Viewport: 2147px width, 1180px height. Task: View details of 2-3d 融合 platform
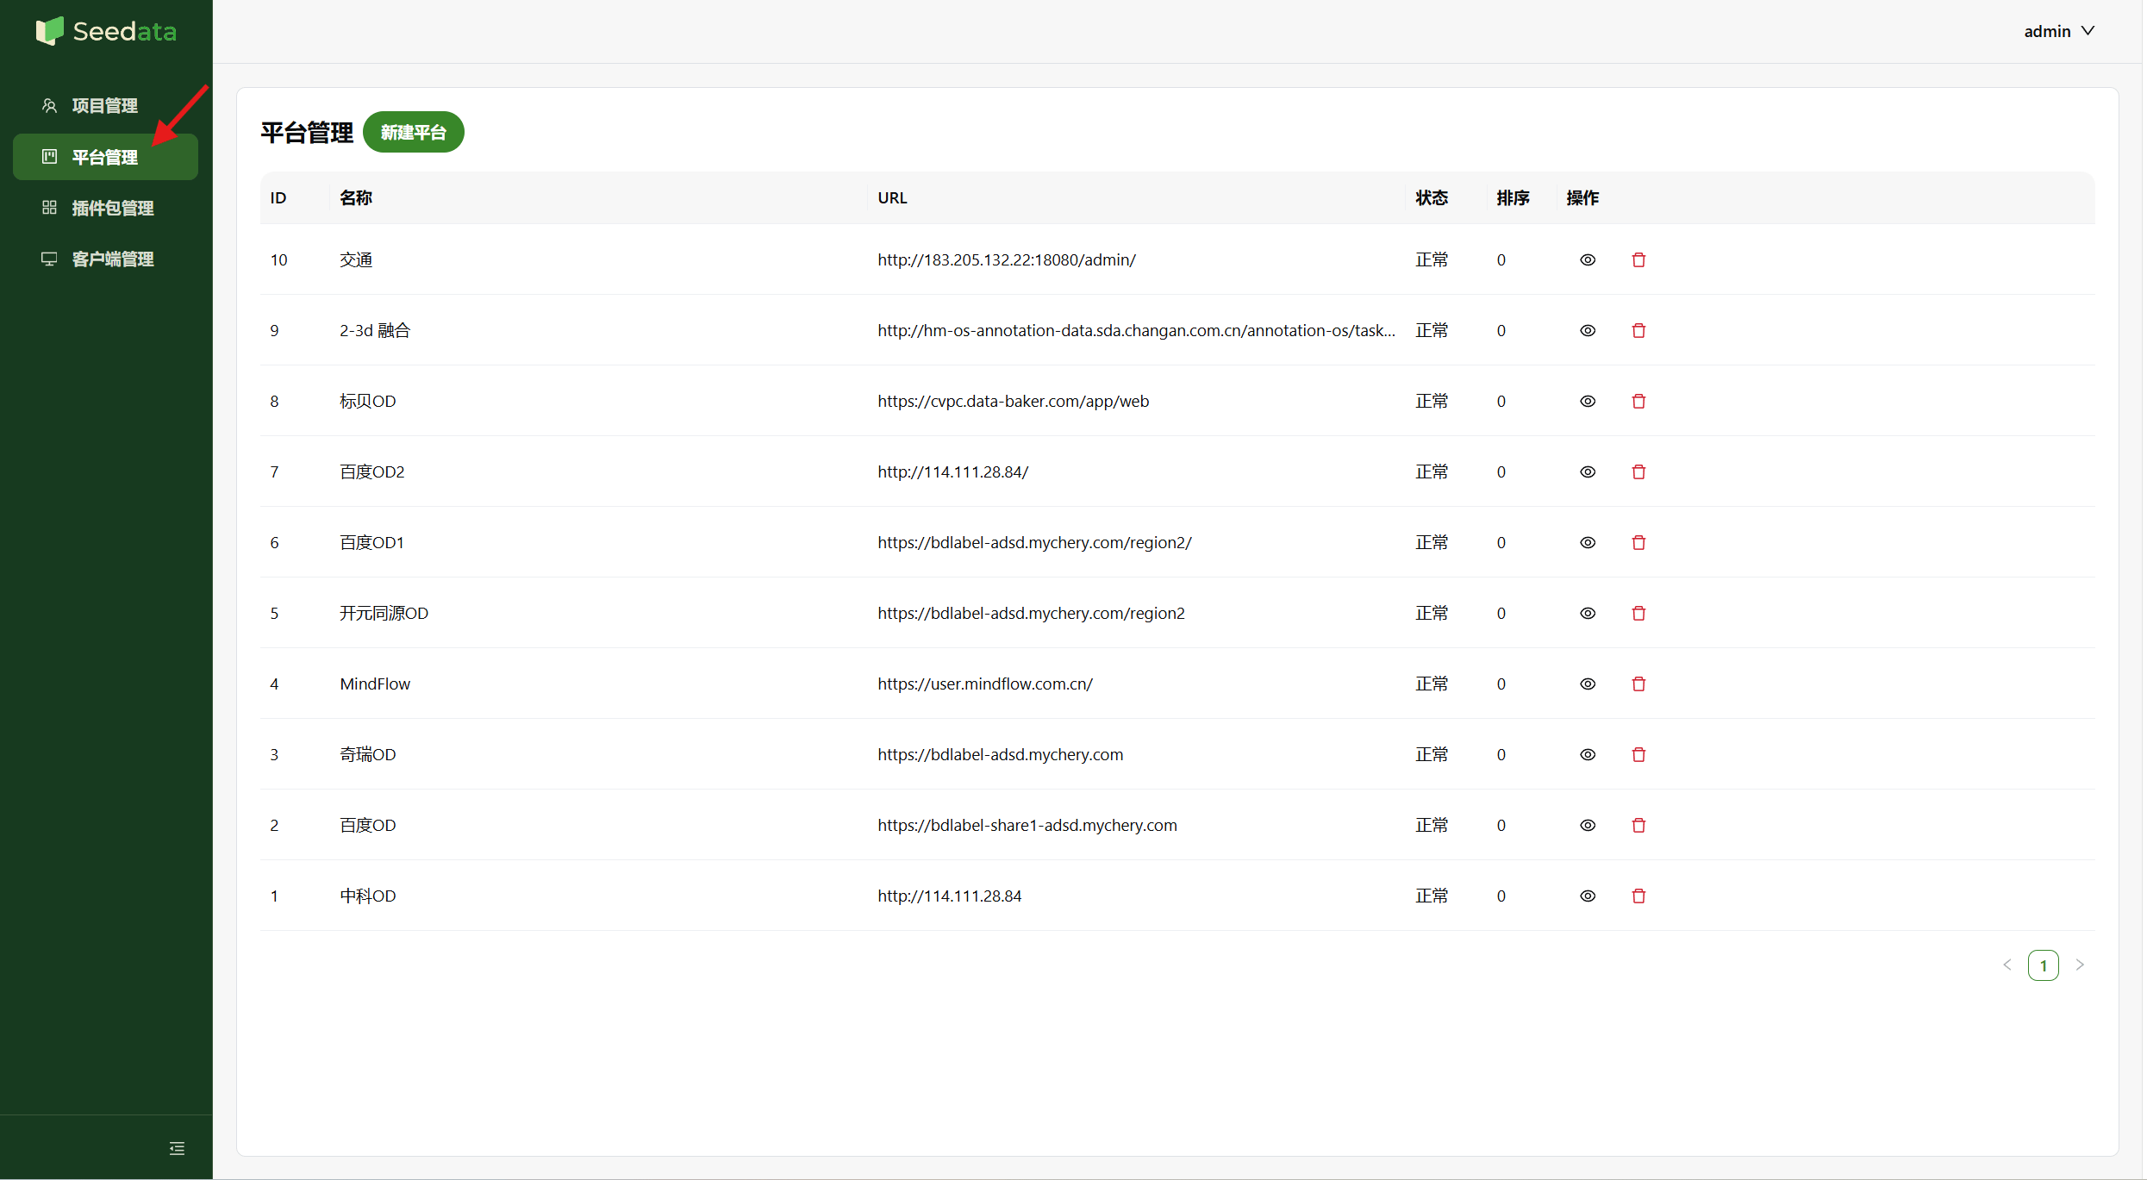pyautogui.click(x=1587, y=330)
